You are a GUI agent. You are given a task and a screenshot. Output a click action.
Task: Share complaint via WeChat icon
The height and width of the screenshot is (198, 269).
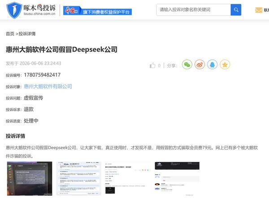pos(187,65)
